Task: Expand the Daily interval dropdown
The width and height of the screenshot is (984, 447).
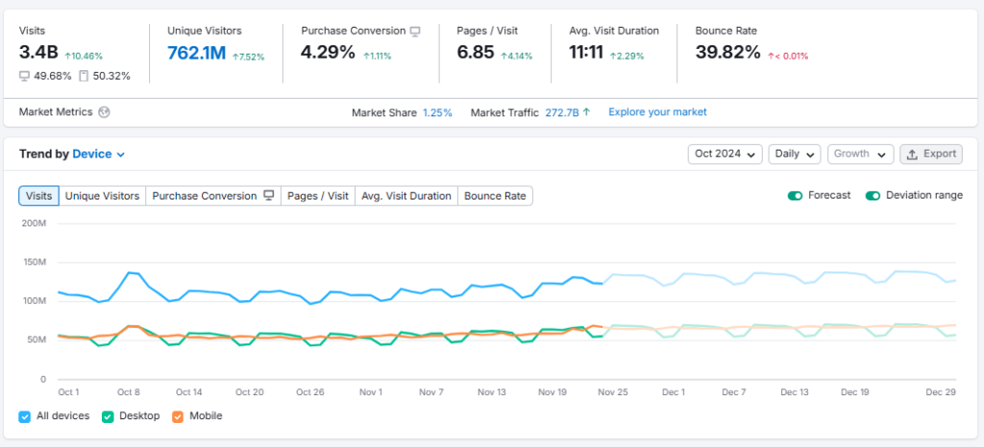Action: coord(794,153)
